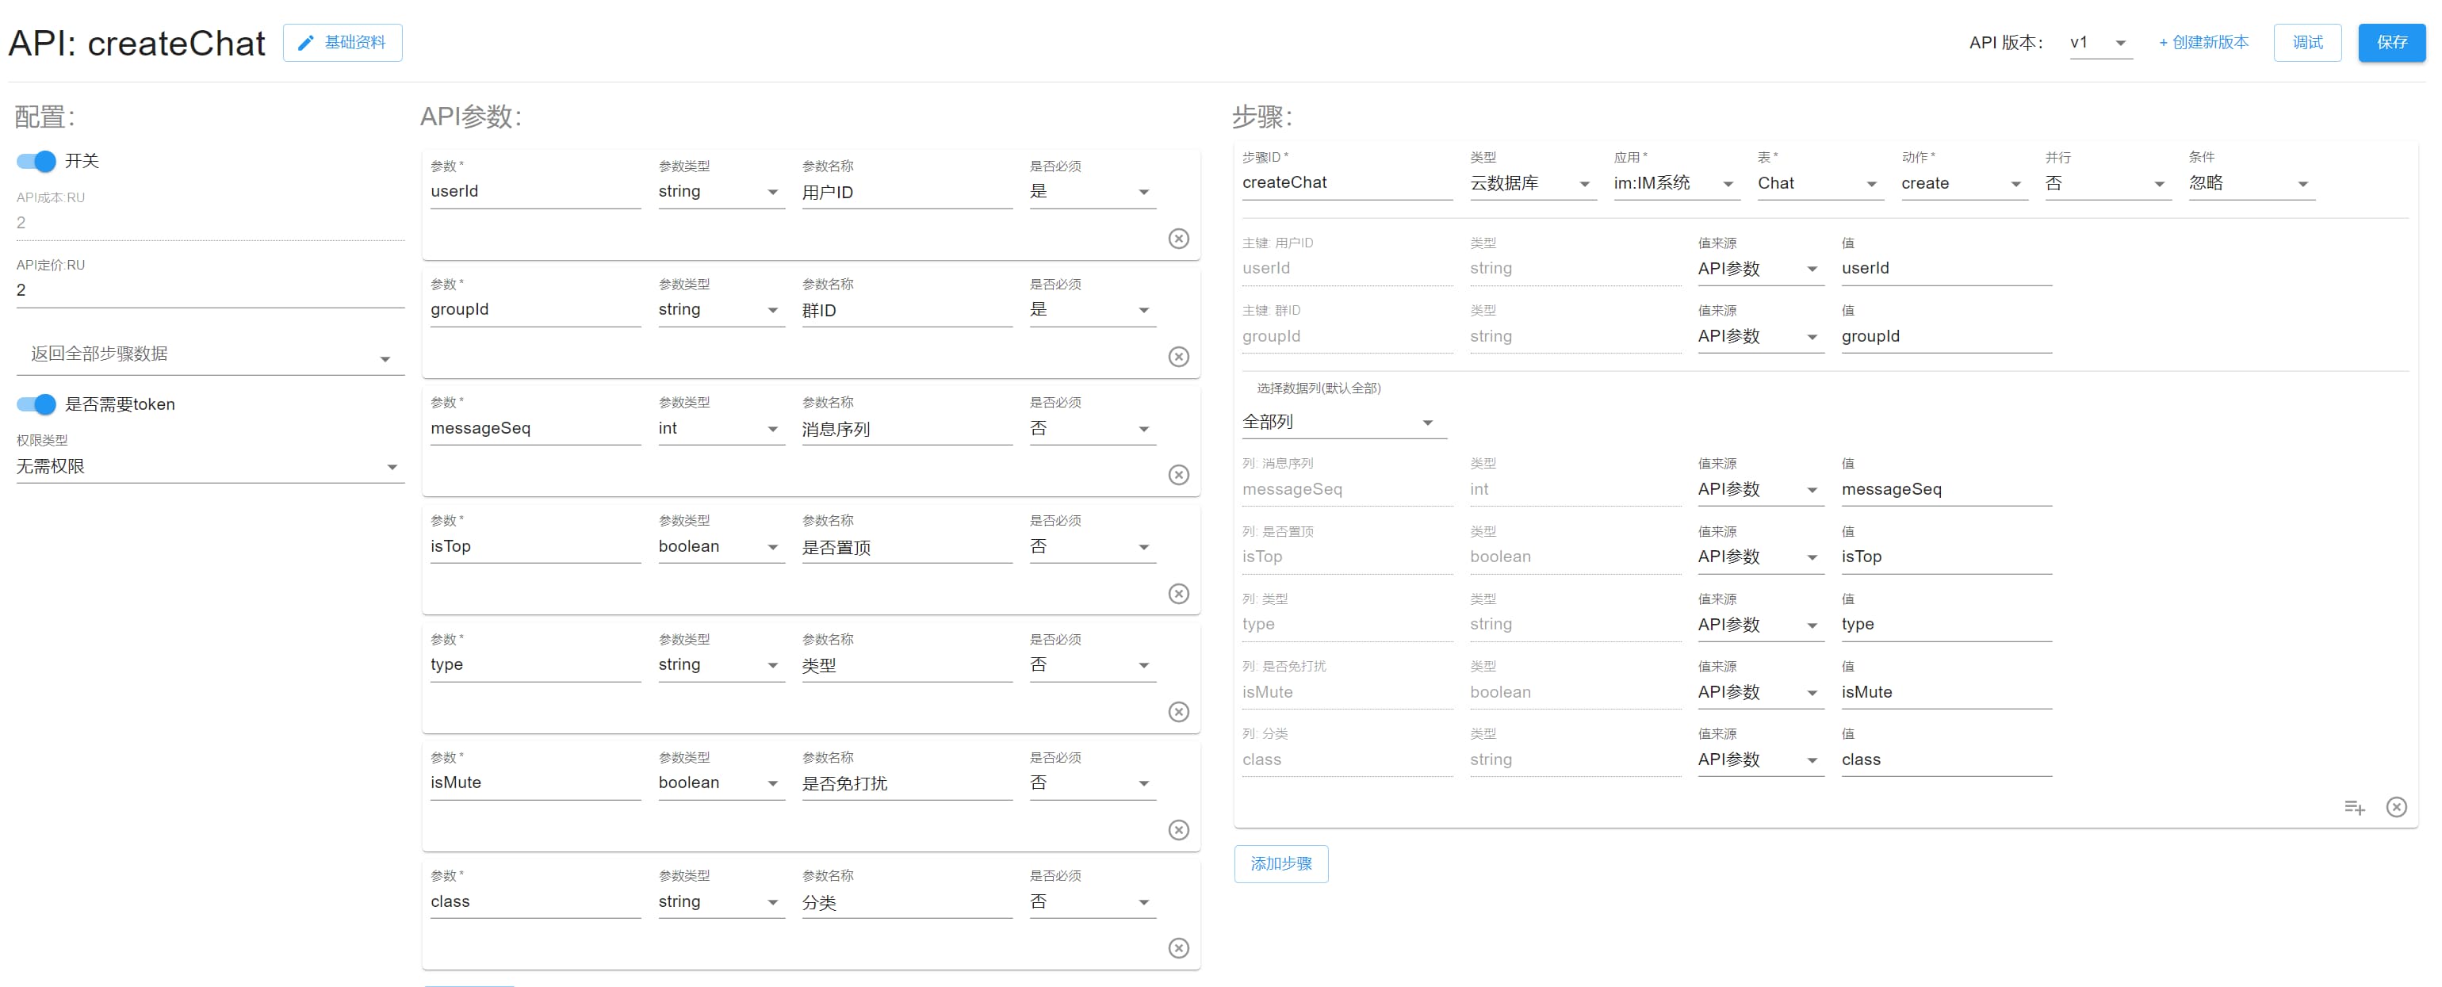Open the 选择数据列 全部列 dropdown
Screen dimensions: 2442x987
tap(1343, 422)
